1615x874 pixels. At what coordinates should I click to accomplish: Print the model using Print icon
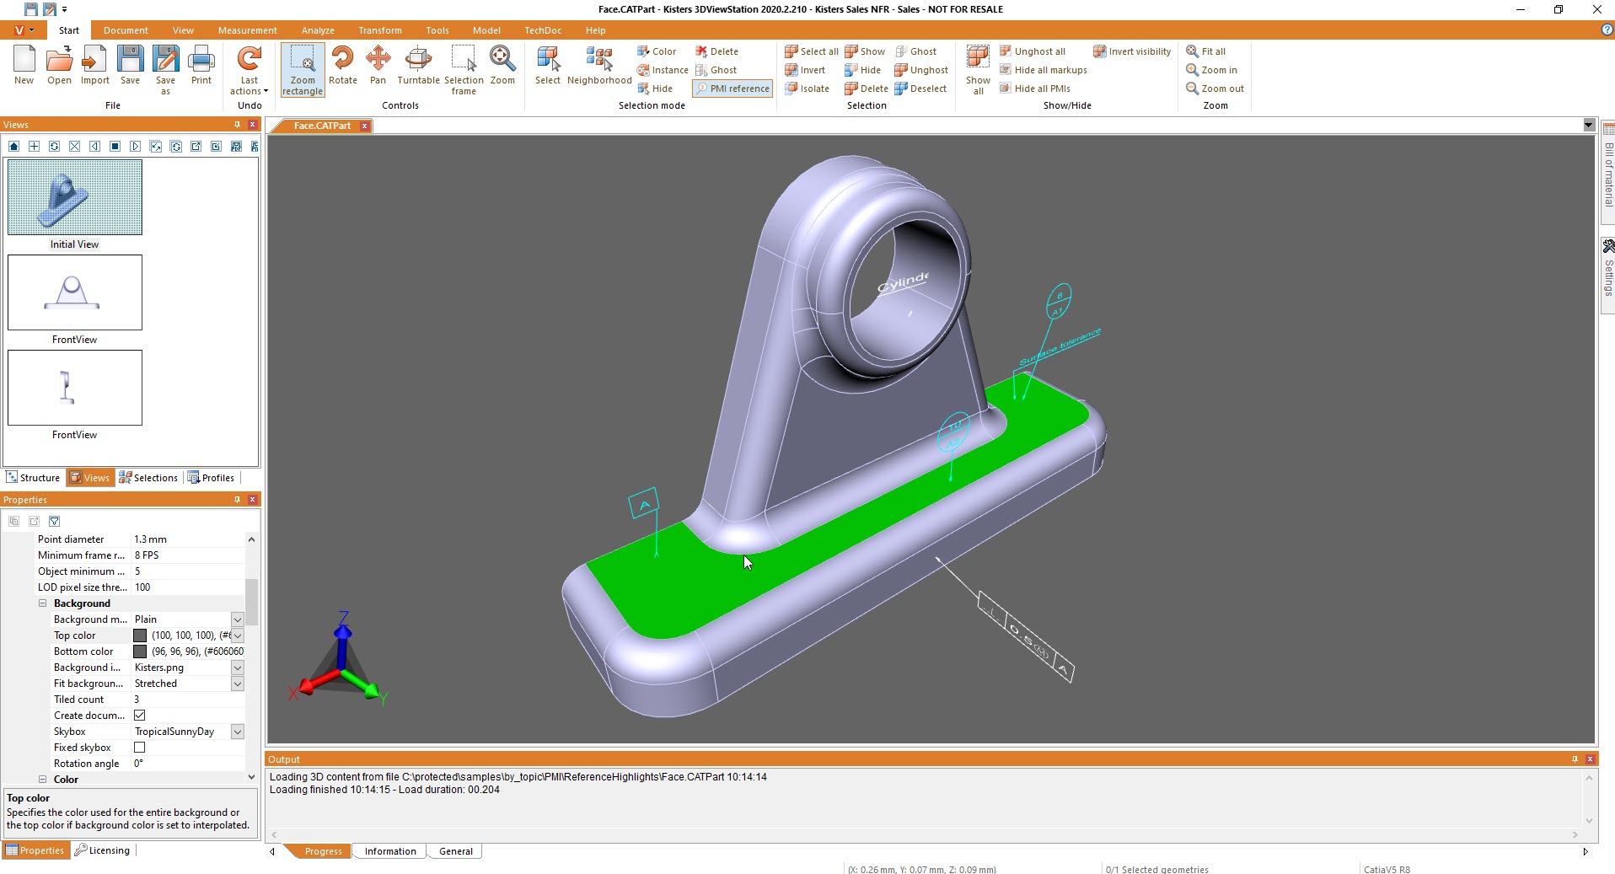(201, 65)
